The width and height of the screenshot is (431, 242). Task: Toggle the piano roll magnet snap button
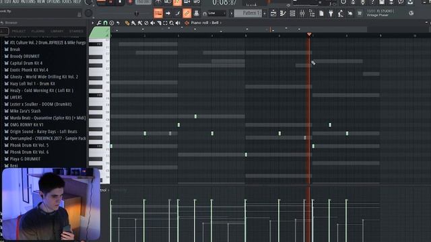pos(105,23)
